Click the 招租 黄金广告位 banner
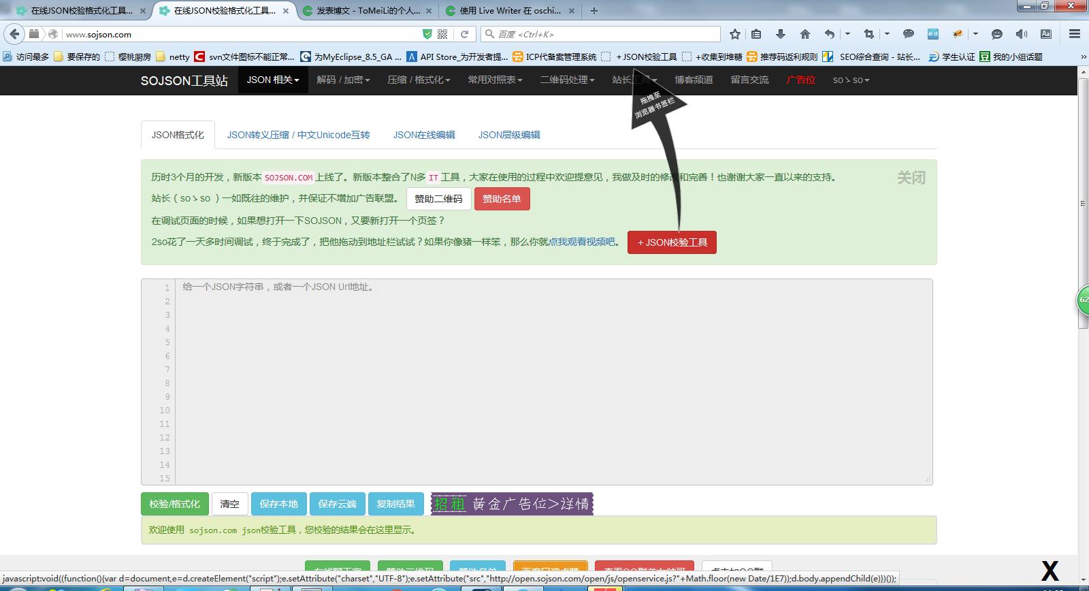The image size is (1089, 591). pos(512,504)
